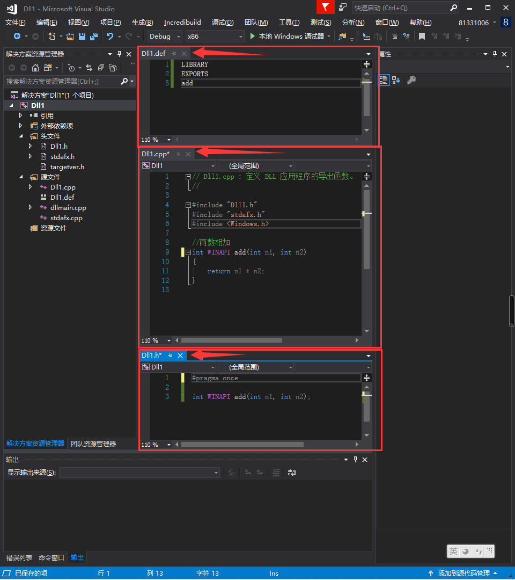Click the Open File folder icon
The width and height of the screenshot is (515, 580).
[70, 37]
